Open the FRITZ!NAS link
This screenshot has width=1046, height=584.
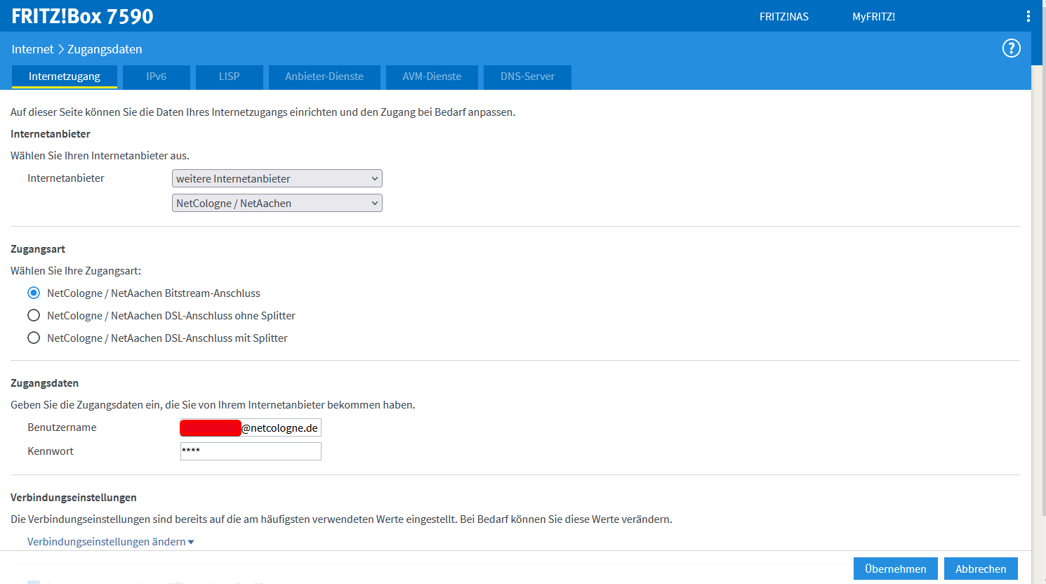[x=784, y=16]
